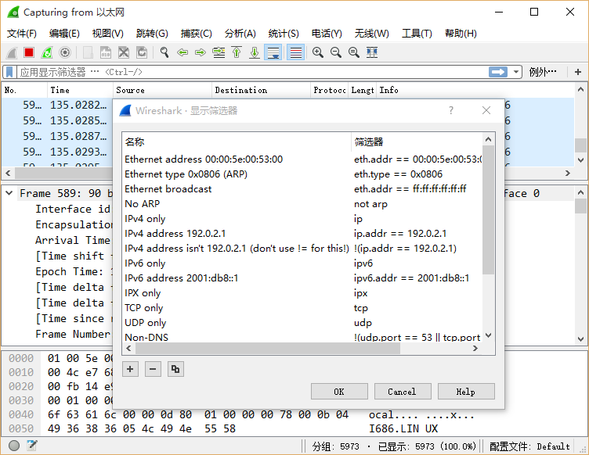Select the TCP only filter row
Image resolution: width=589 pixels, height=455 pixels.
pyautogui.click(x=302, y=308)
